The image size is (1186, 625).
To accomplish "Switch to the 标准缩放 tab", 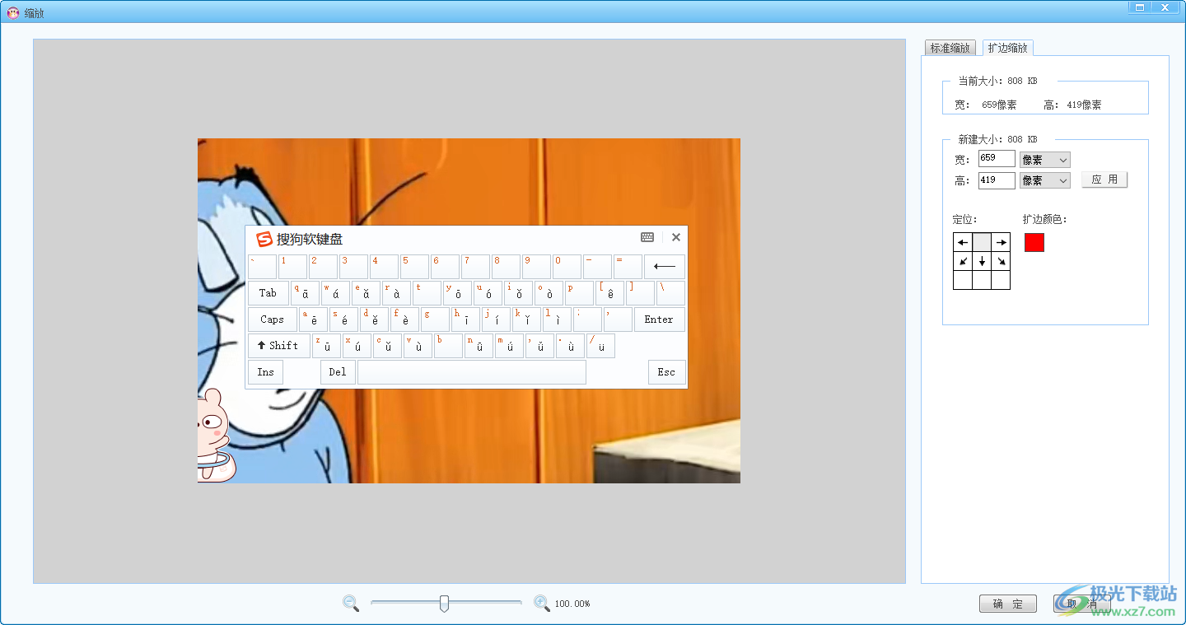I will coord(950,48).
